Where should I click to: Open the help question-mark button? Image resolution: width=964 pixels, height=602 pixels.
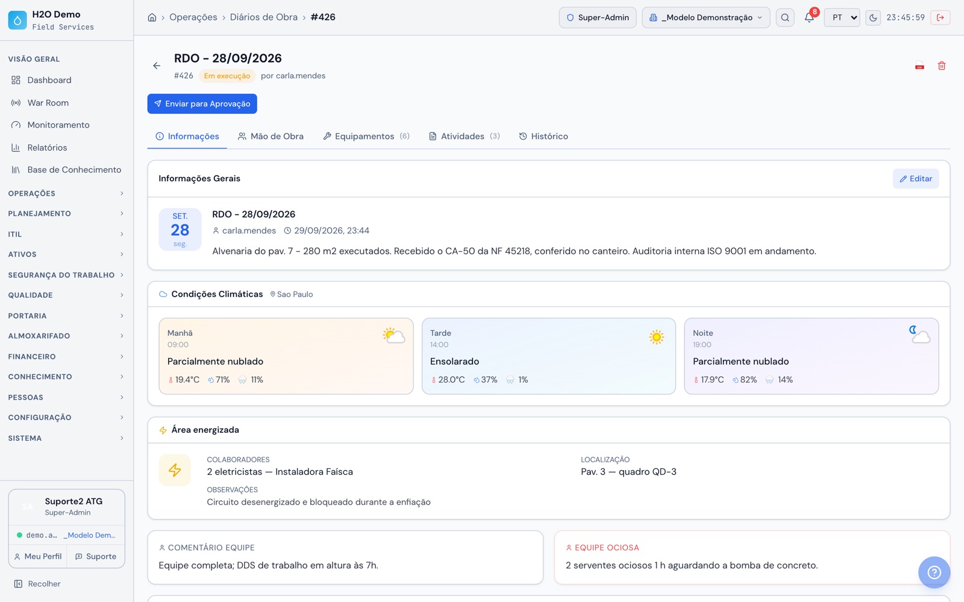pyautogui.click(x=934, y=572)
